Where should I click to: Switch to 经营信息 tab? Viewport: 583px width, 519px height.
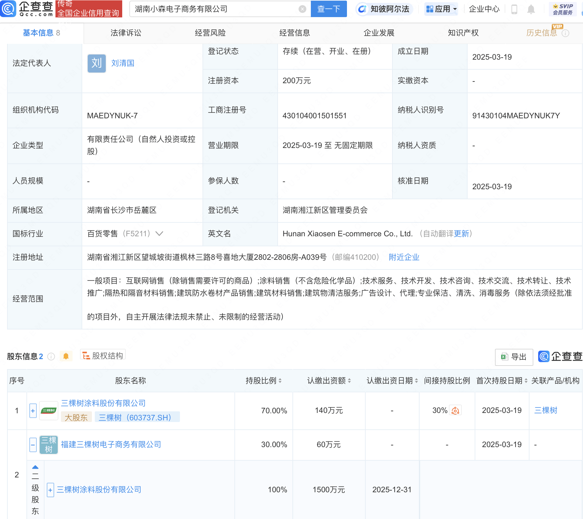(295, 33)
